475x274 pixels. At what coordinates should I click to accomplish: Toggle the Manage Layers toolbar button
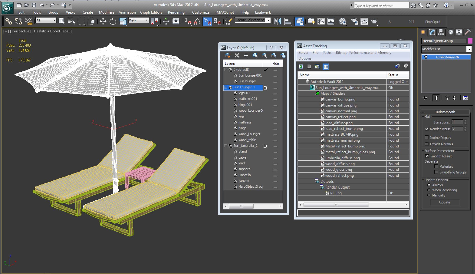(299, 22)
